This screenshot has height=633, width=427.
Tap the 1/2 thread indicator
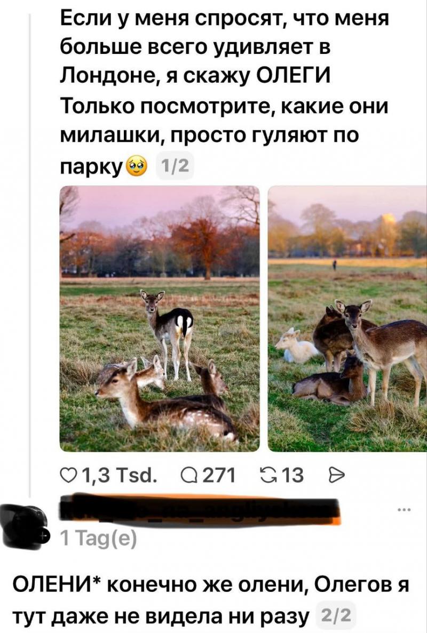pos(175,167)
